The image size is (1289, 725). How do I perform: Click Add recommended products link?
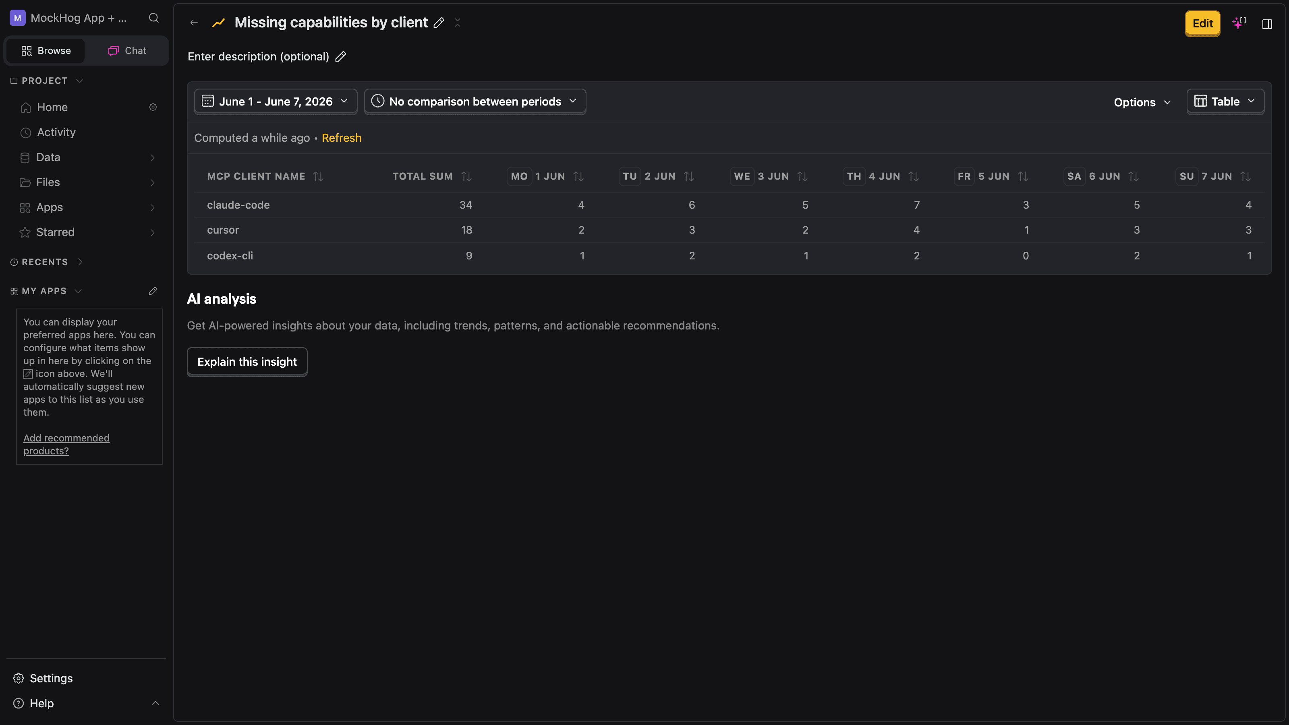pos(66,444)
